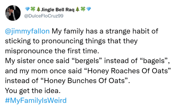Follow the @jimmyfallon mention link
This screenshot has width=181, height=110.
coord(27,31)
